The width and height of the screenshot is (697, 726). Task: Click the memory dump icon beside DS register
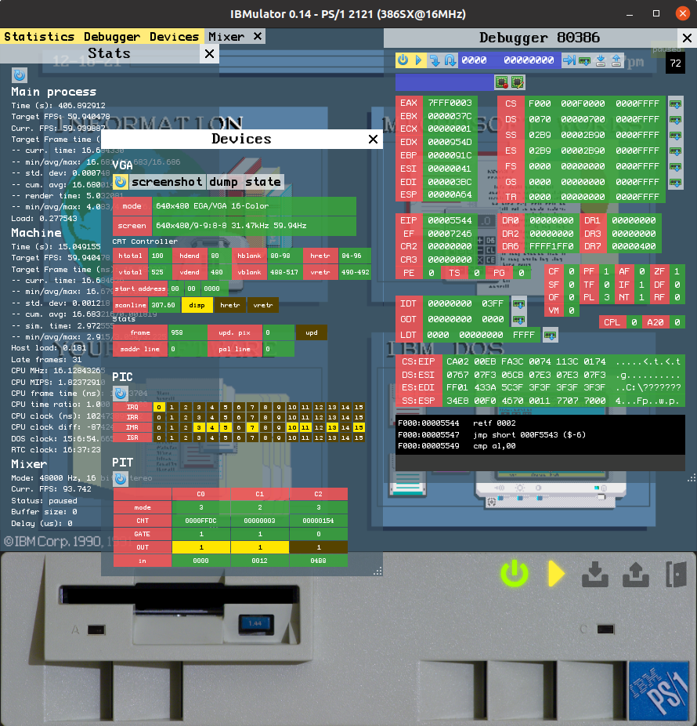pyautogui.click(x=675, y=120)
